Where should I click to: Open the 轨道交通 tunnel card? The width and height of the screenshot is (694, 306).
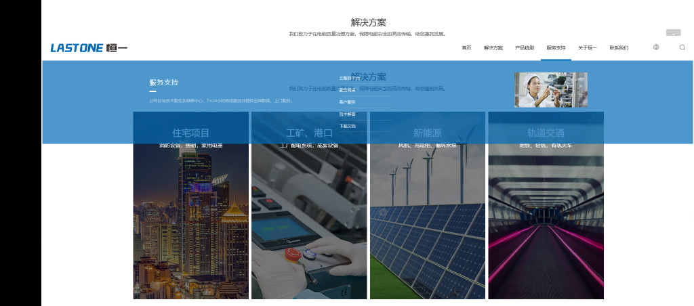(x=546, y=205)
